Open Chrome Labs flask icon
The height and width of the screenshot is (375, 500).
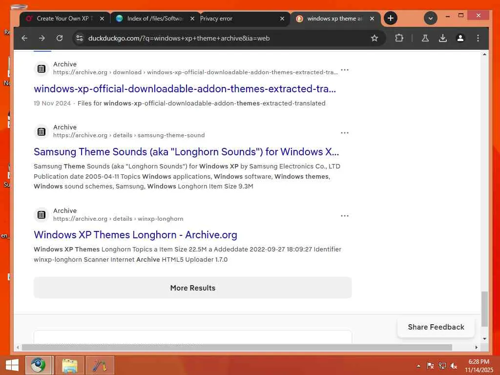[425, 38]
